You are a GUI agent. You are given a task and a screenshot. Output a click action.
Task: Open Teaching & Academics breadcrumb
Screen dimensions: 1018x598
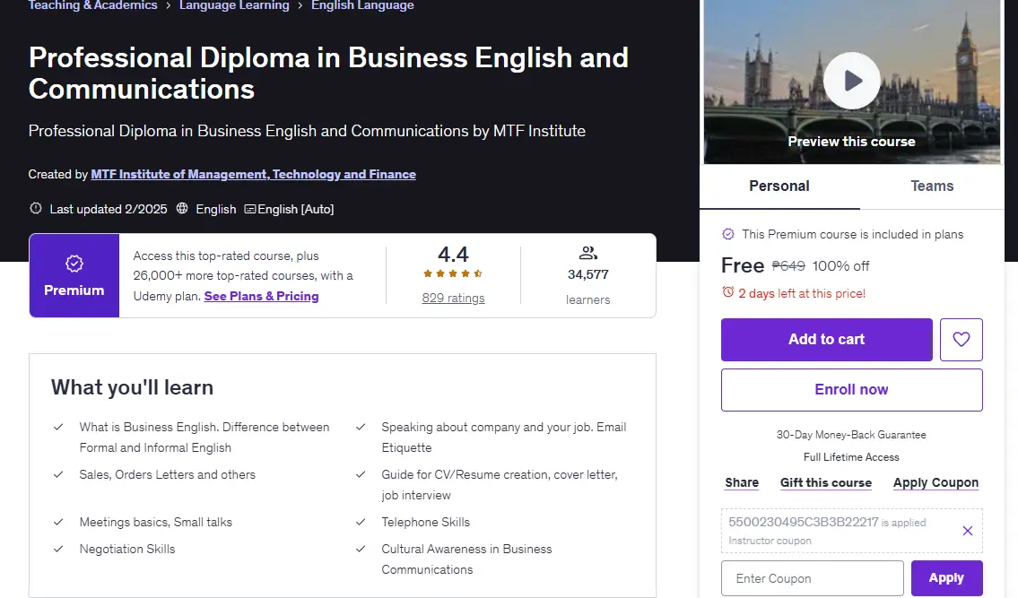[93, 5]
